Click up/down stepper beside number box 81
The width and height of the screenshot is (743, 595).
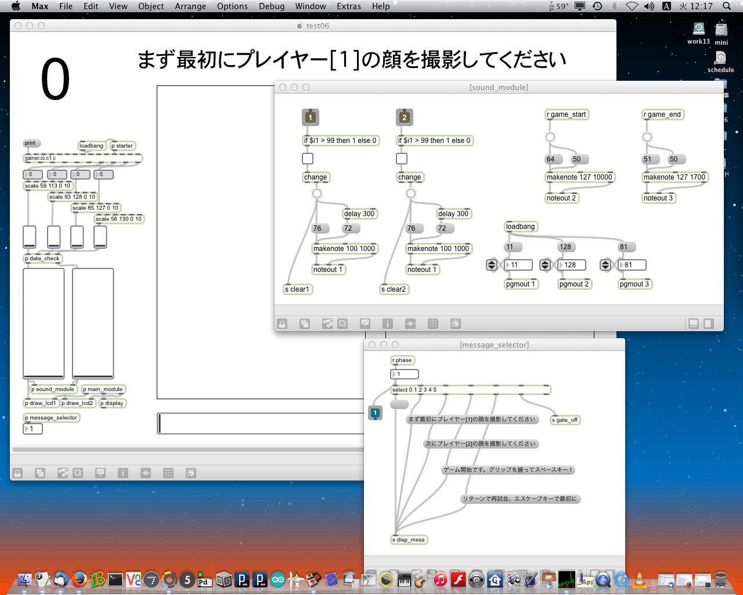[605, 265]
